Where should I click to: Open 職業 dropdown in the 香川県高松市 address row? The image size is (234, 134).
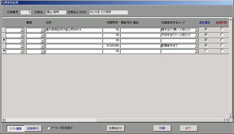[42, 30]
